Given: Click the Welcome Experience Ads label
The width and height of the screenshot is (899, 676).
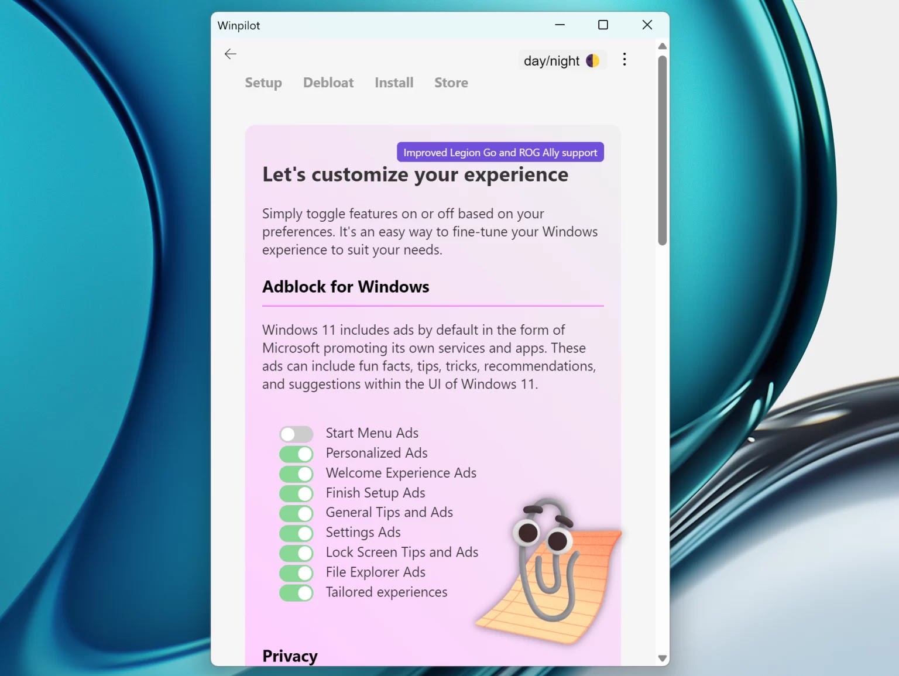Looking at the screenshot, I should 401,473.
